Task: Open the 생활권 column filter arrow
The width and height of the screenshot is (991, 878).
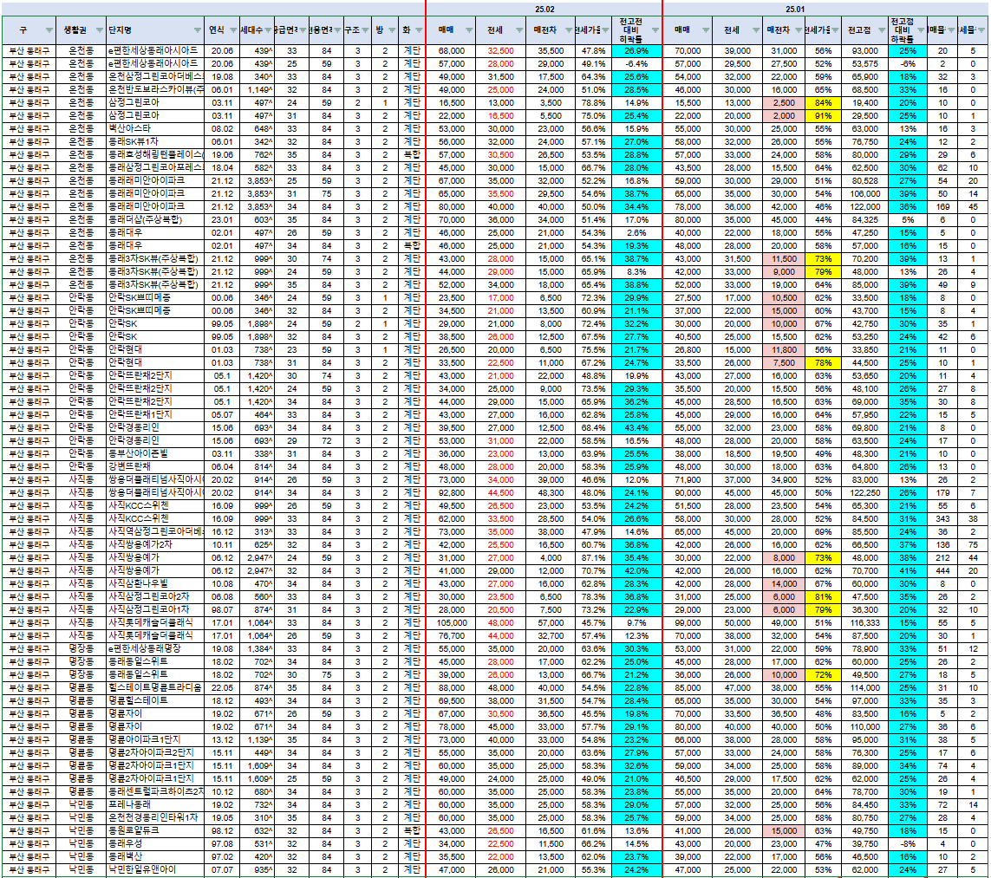Action: point(99,30)
